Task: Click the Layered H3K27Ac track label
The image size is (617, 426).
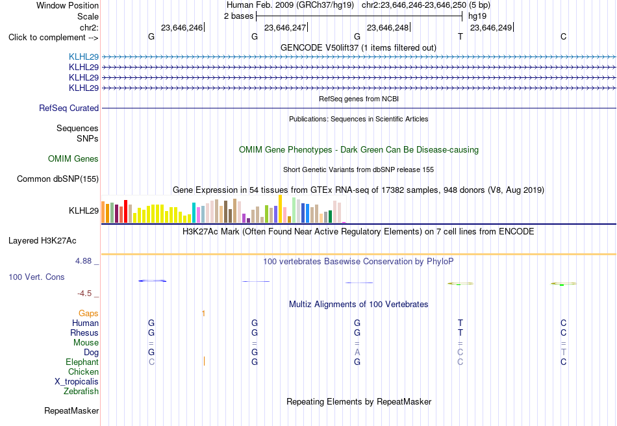Action: [42, 241]
